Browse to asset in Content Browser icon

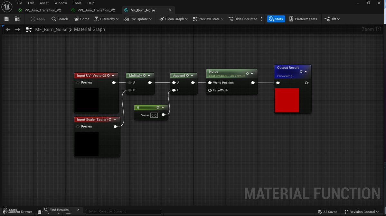click(x=17, y=19)
